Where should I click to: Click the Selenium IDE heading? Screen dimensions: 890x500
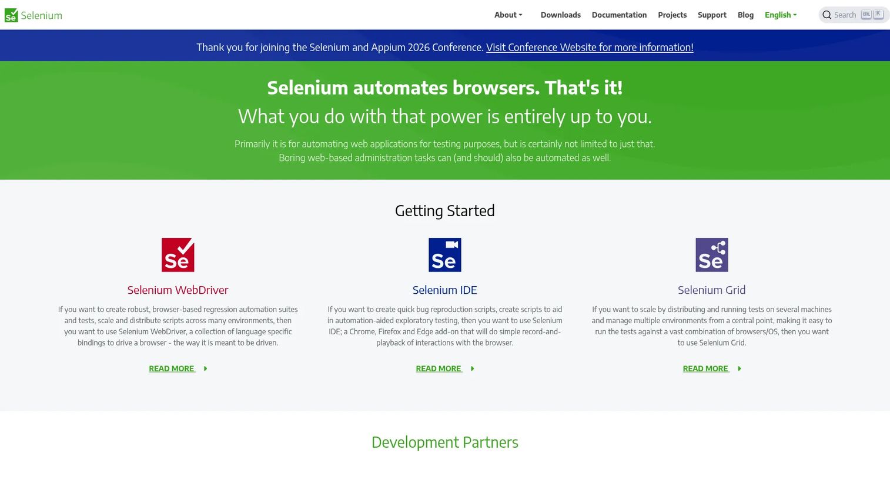click(x=445, y=290)
